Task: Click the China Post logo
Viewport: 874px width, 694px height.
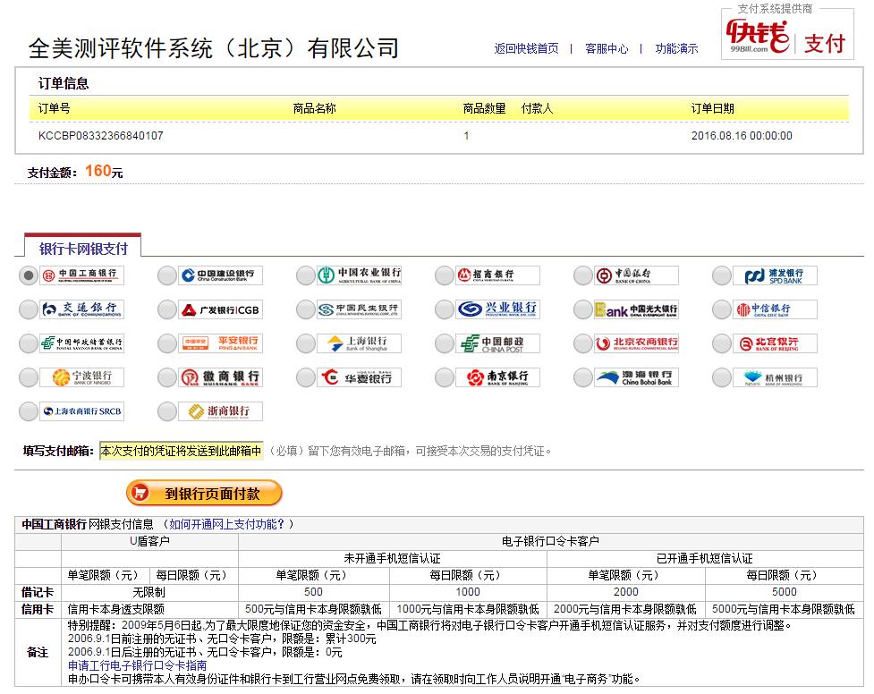Action: tap(497, 343)
